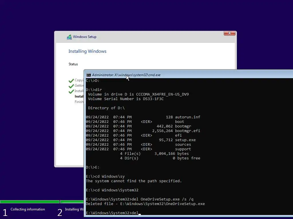The height and width of the screenshot is (219, 293).
Task: Click the 'Deleted file' output line
Action: pyautogui.click(x=145, y=204)
